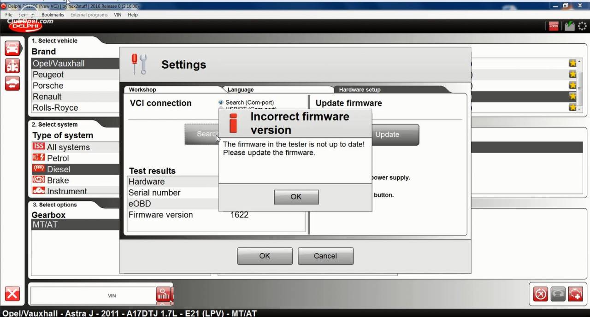Select Porsche in the Brand list

76,86
